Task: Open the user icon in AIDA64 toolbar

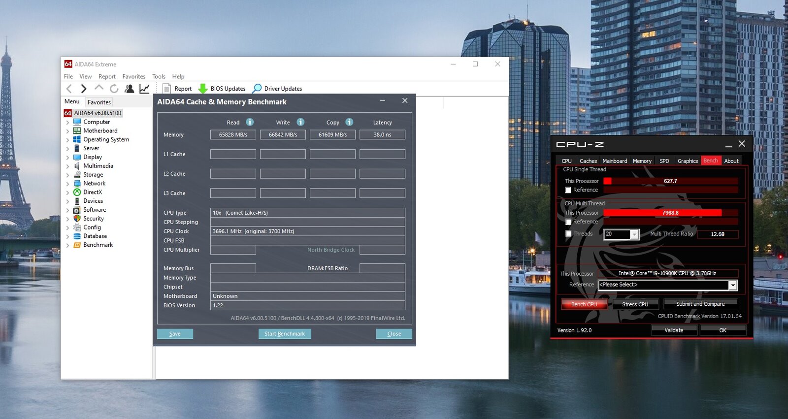Action: [129, 89]
